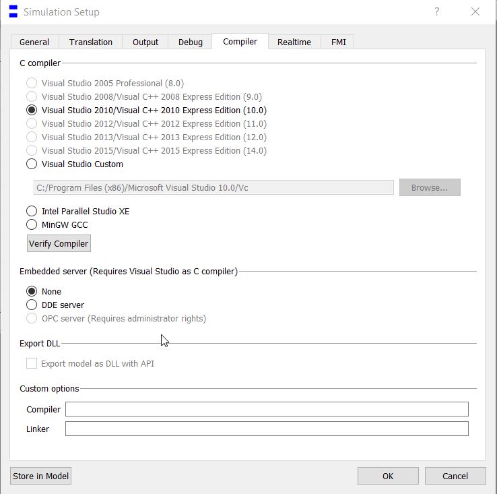The image size is (497, 494).
Task: Choose the DDE server option
Action: 55,305
